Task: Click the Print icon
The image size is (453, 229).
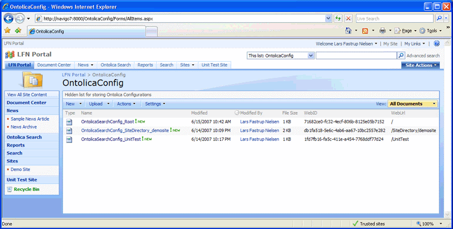Action: [x=383, y=31]
